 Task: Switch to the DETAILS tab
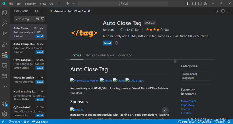point(77,56)
